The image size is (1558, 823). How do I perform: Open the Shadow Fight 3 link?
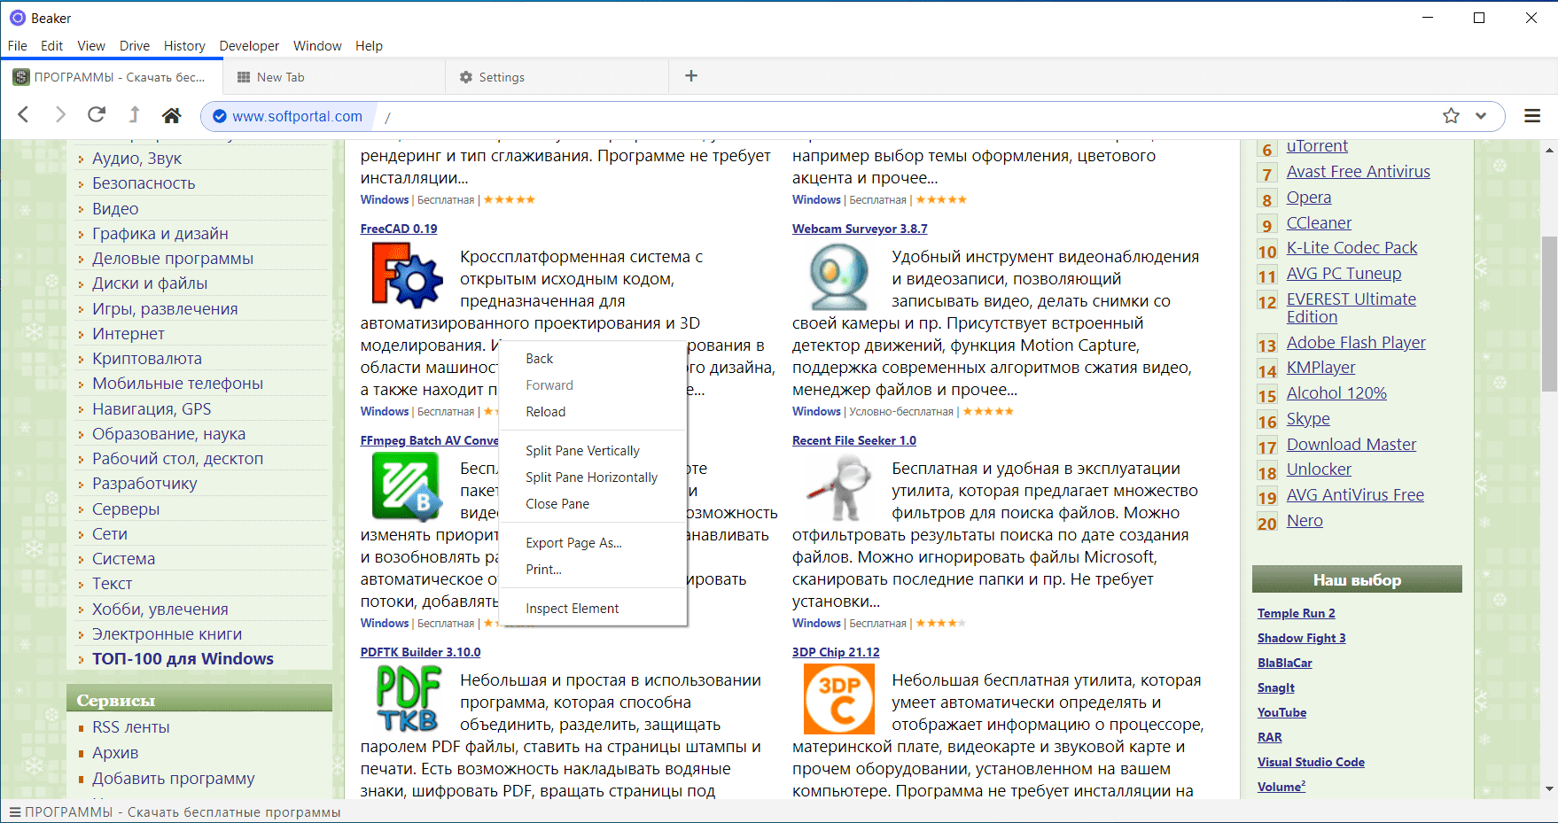1301,638
